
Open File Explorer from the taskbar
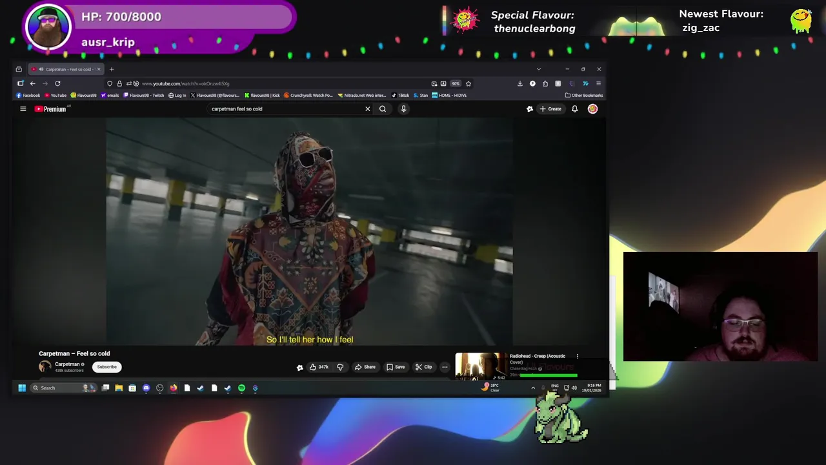click(x=119, y=388)
